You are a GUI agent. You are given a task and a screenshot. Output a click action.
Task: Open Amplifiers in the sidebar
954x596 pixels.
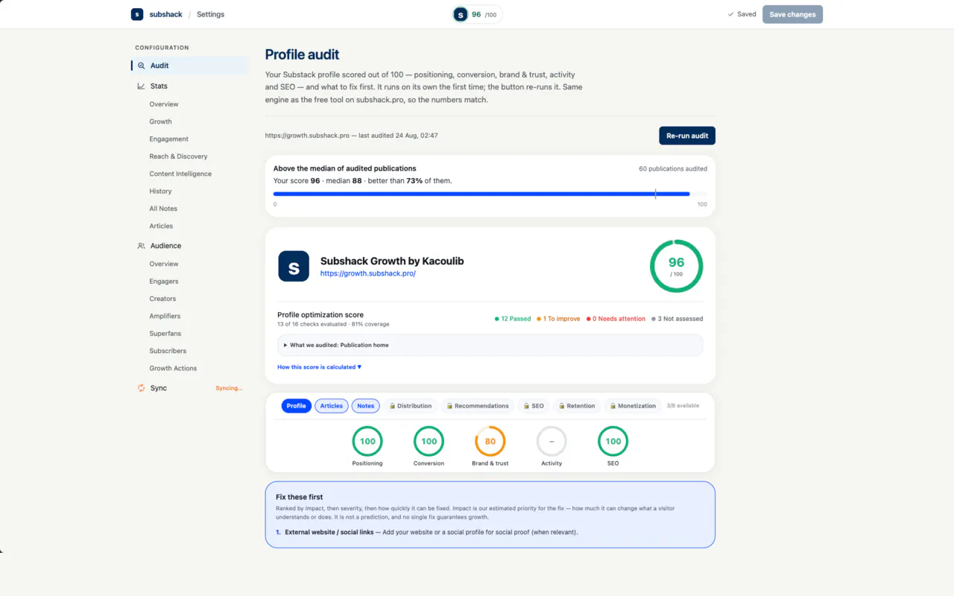click(x=165, y=316)
